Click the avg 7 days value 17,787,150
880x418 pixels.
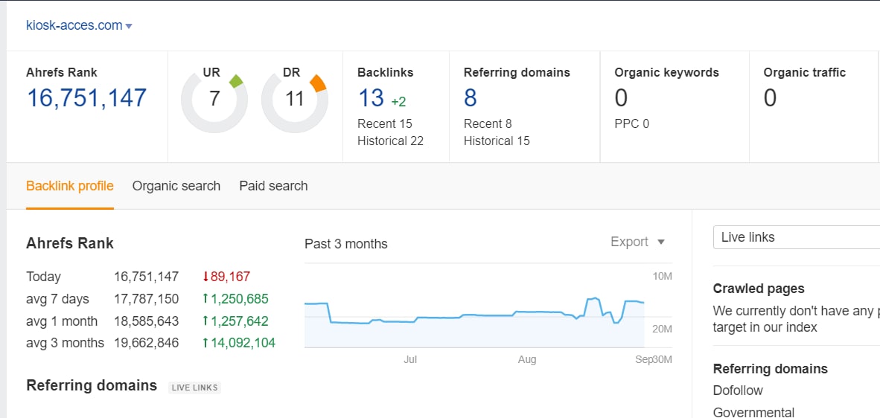(x=147, y=299)
